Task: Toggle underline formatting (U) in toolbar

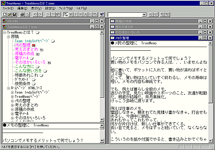Action: click(x=81, y=14)
